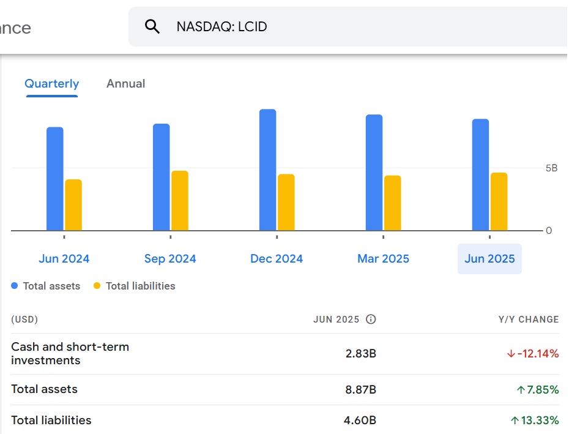Click the 7.85% change value

click(x=537, y=389)
